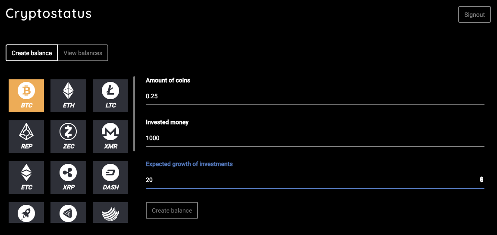Select the rocket logo coin tile

point(26,213)
